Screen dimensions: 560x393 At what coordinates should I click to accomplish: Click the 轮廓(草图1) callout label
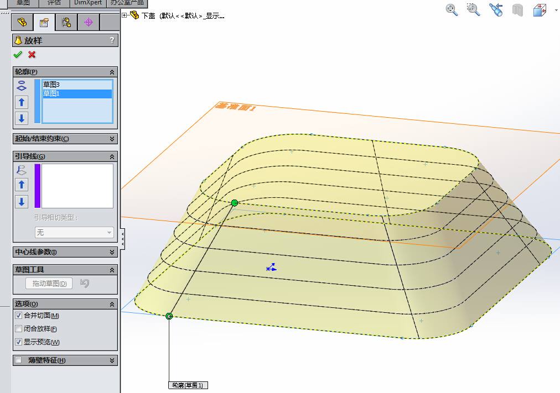[188, 385]
